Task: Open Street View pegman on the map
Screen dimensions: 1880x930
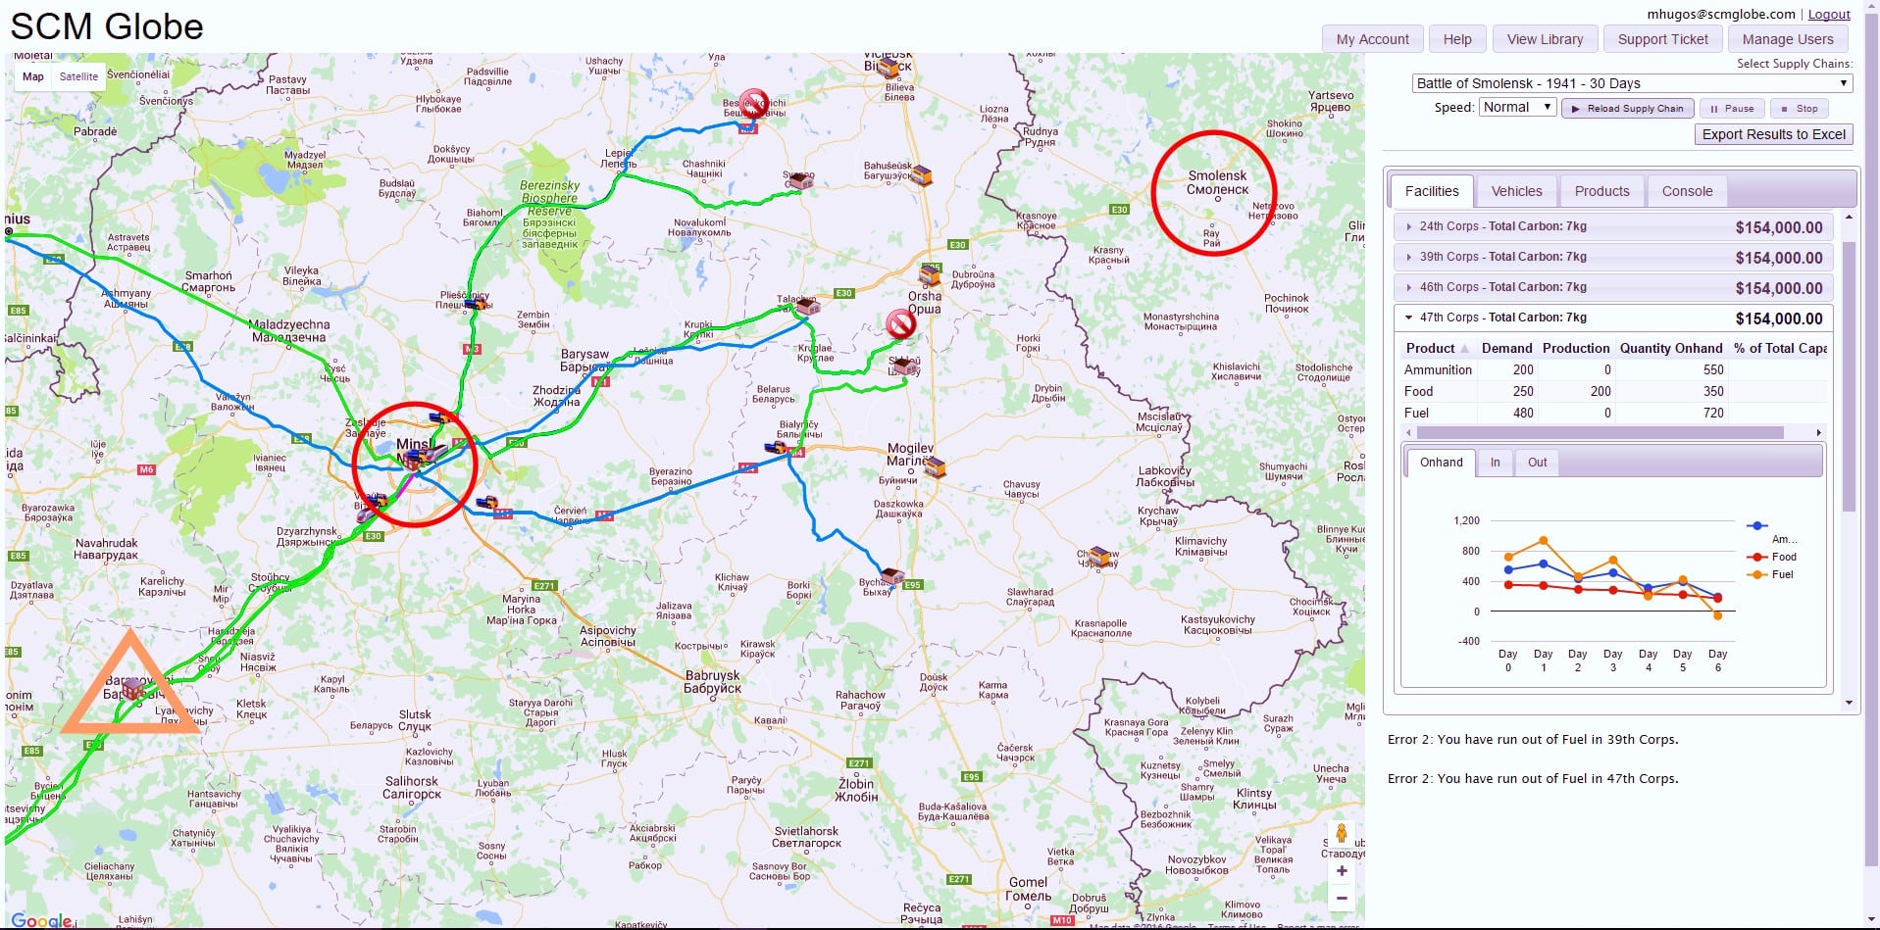Action: point(1341,834)
